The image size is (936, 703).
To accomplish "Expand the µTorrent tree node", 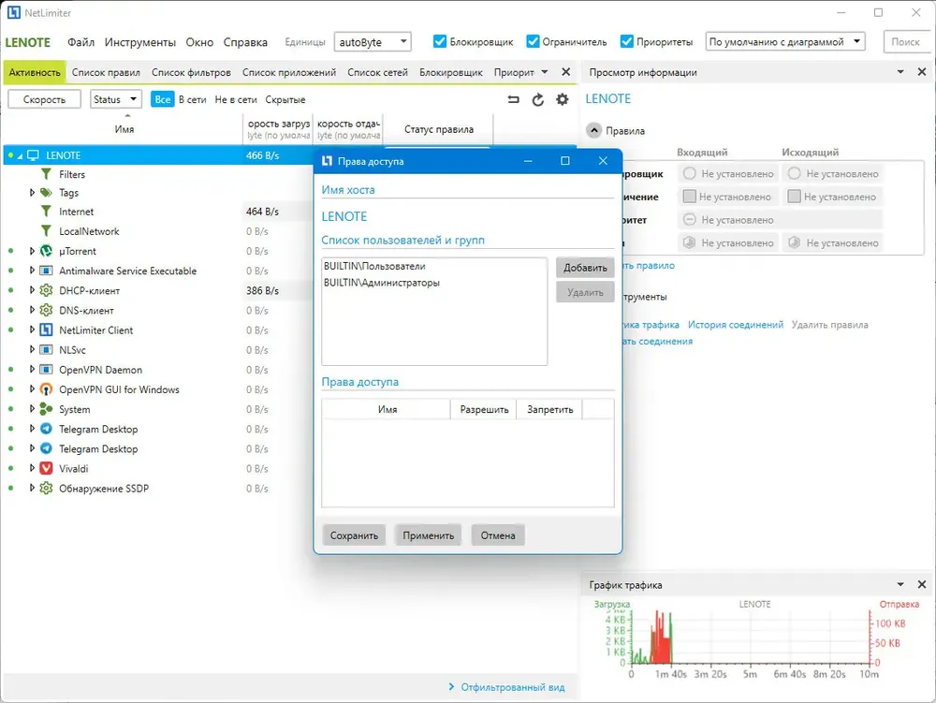I will (32, 251).
